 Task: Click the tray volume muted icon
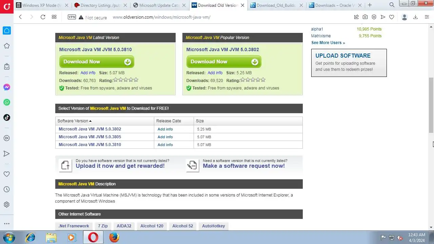tap(400, 238)
